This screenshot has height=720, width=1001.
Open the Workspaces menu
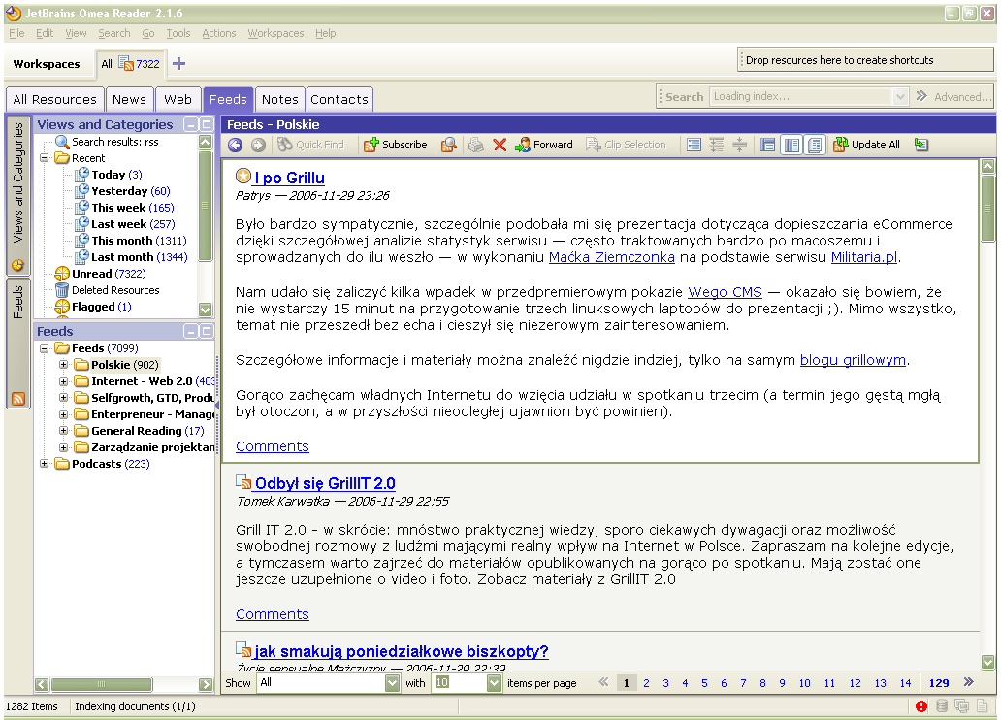pyautogui.click(x=275, y=33)
